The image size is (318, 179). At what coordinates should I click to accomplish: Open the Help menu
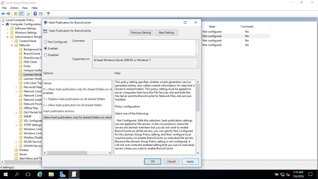(35, 8)
